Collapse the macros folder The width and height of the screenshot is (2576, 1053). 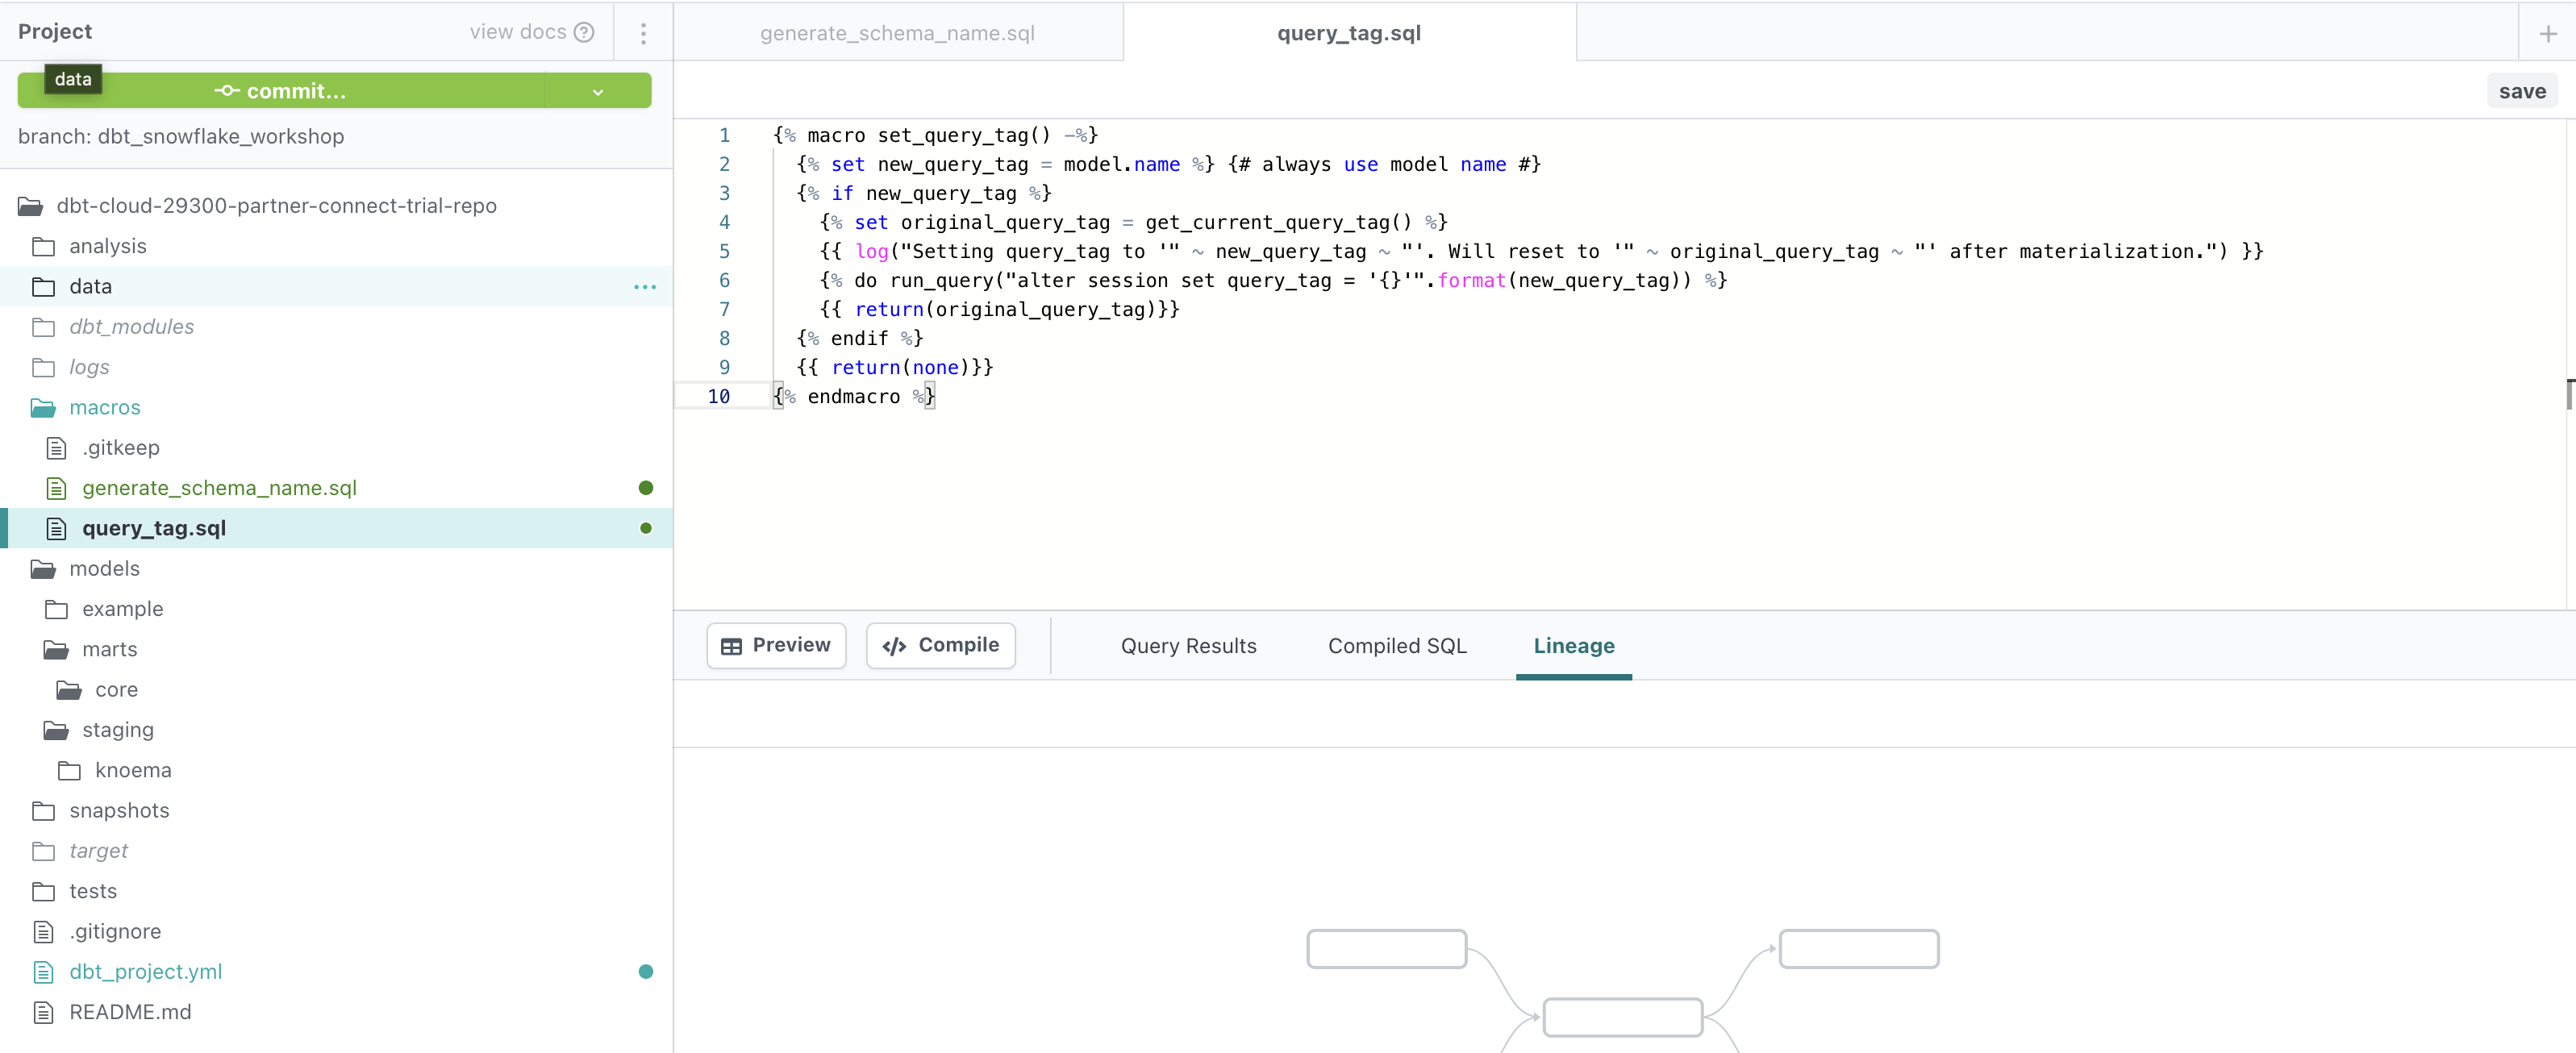[104, 407]
